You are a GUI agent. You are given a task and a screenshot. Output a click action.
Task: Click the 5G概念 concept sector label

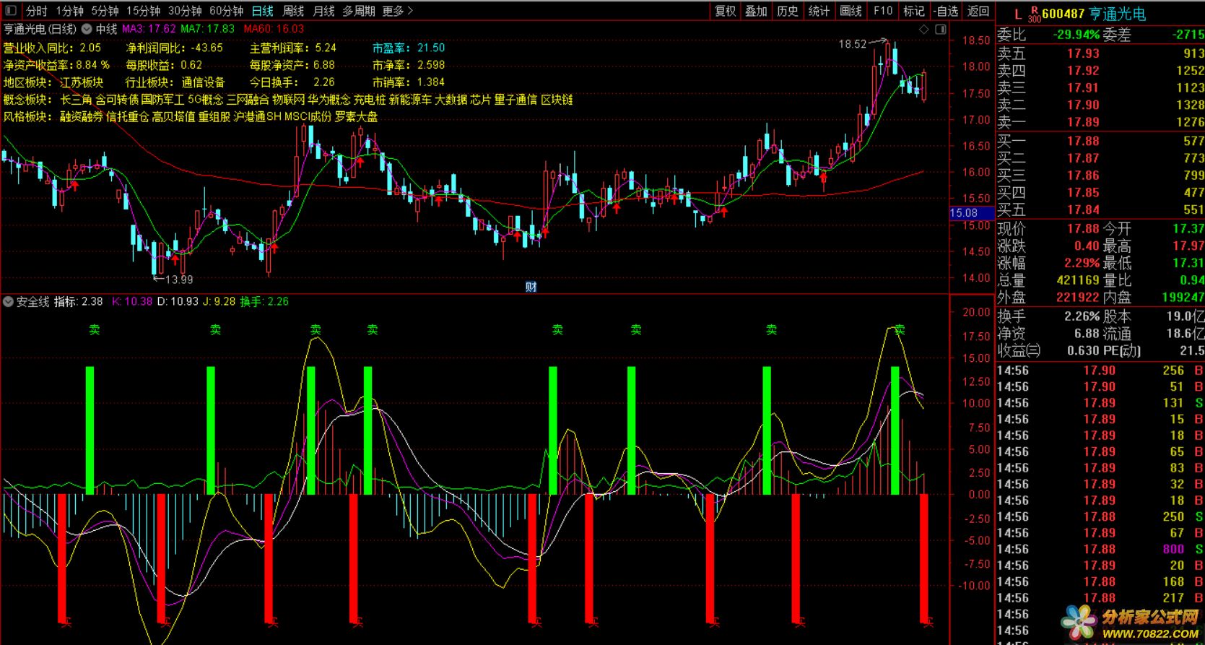(205, 100)
